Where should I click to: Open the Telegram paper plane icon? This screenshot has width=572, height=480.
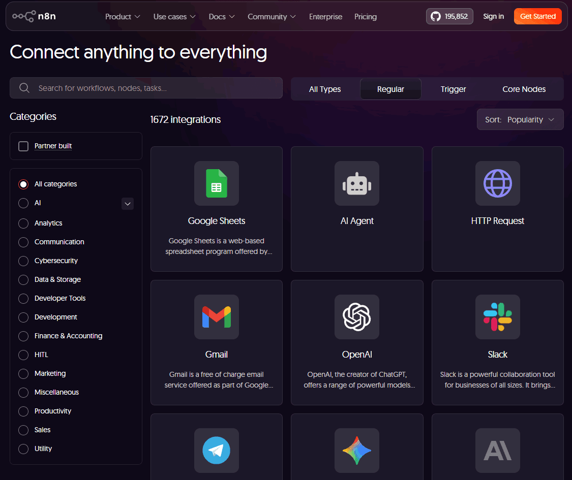216,451
